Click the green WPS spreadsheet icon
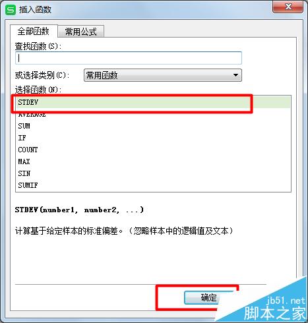Image resolution: width=308 pixels, height=323 pixels. click(x=11, y=10)
